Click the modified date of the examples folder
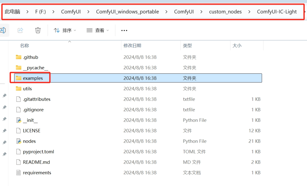 [x=140, y=78]
